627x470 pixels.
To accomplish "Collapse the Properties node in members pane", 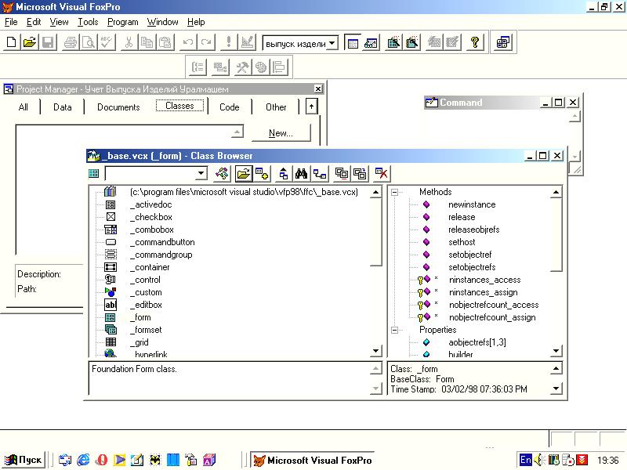I will tap(395, 330).
